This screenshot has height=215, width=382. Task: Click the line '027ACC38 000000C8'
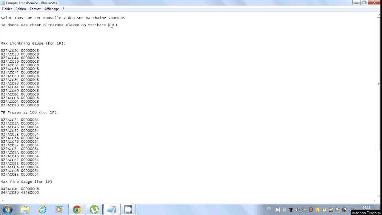click(20, 54)
